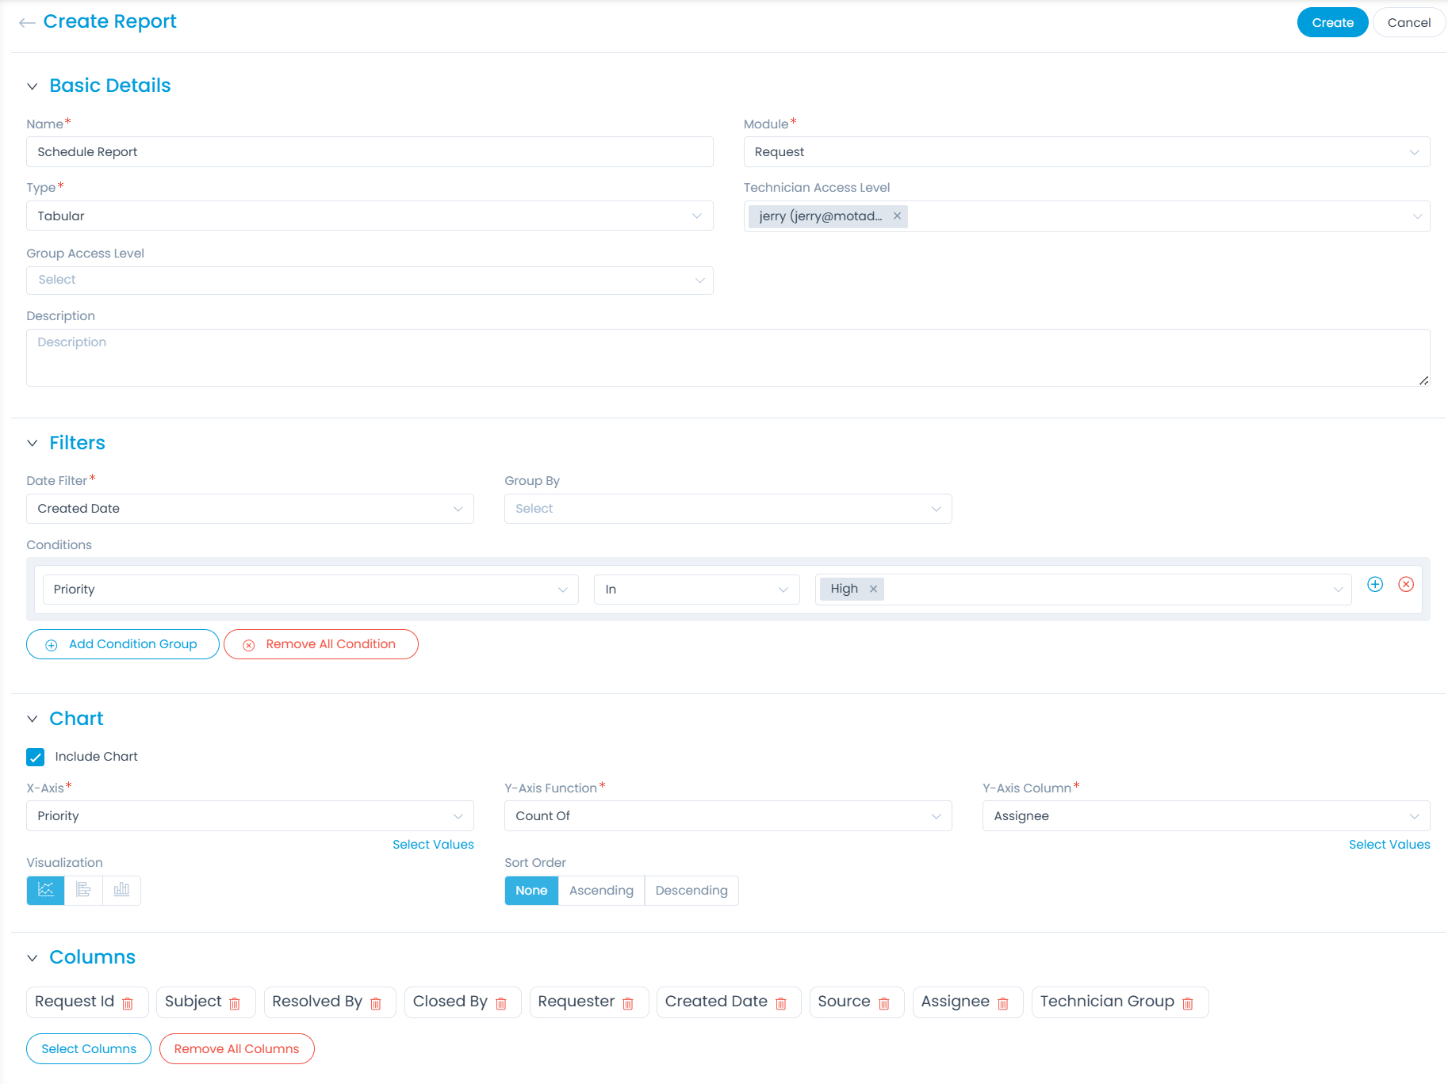This screenshot has height=1084, width=1448.
Task: Uncheck the Include Chart checkbox
Action: 36,757
